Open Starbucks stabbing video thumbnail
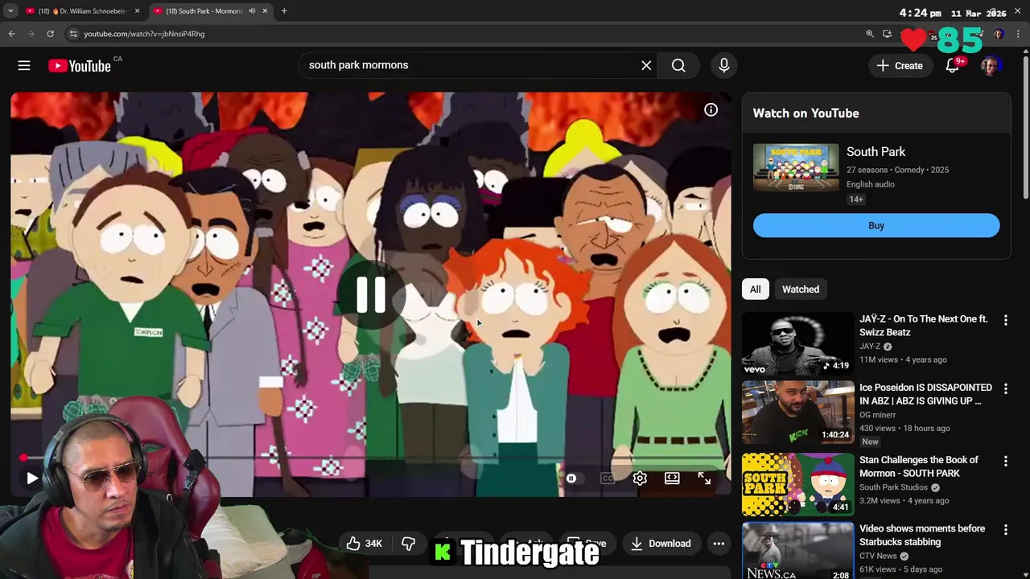Image resolution: width=1030 pixels, height=579 pixels. click(x=797, y=551)
